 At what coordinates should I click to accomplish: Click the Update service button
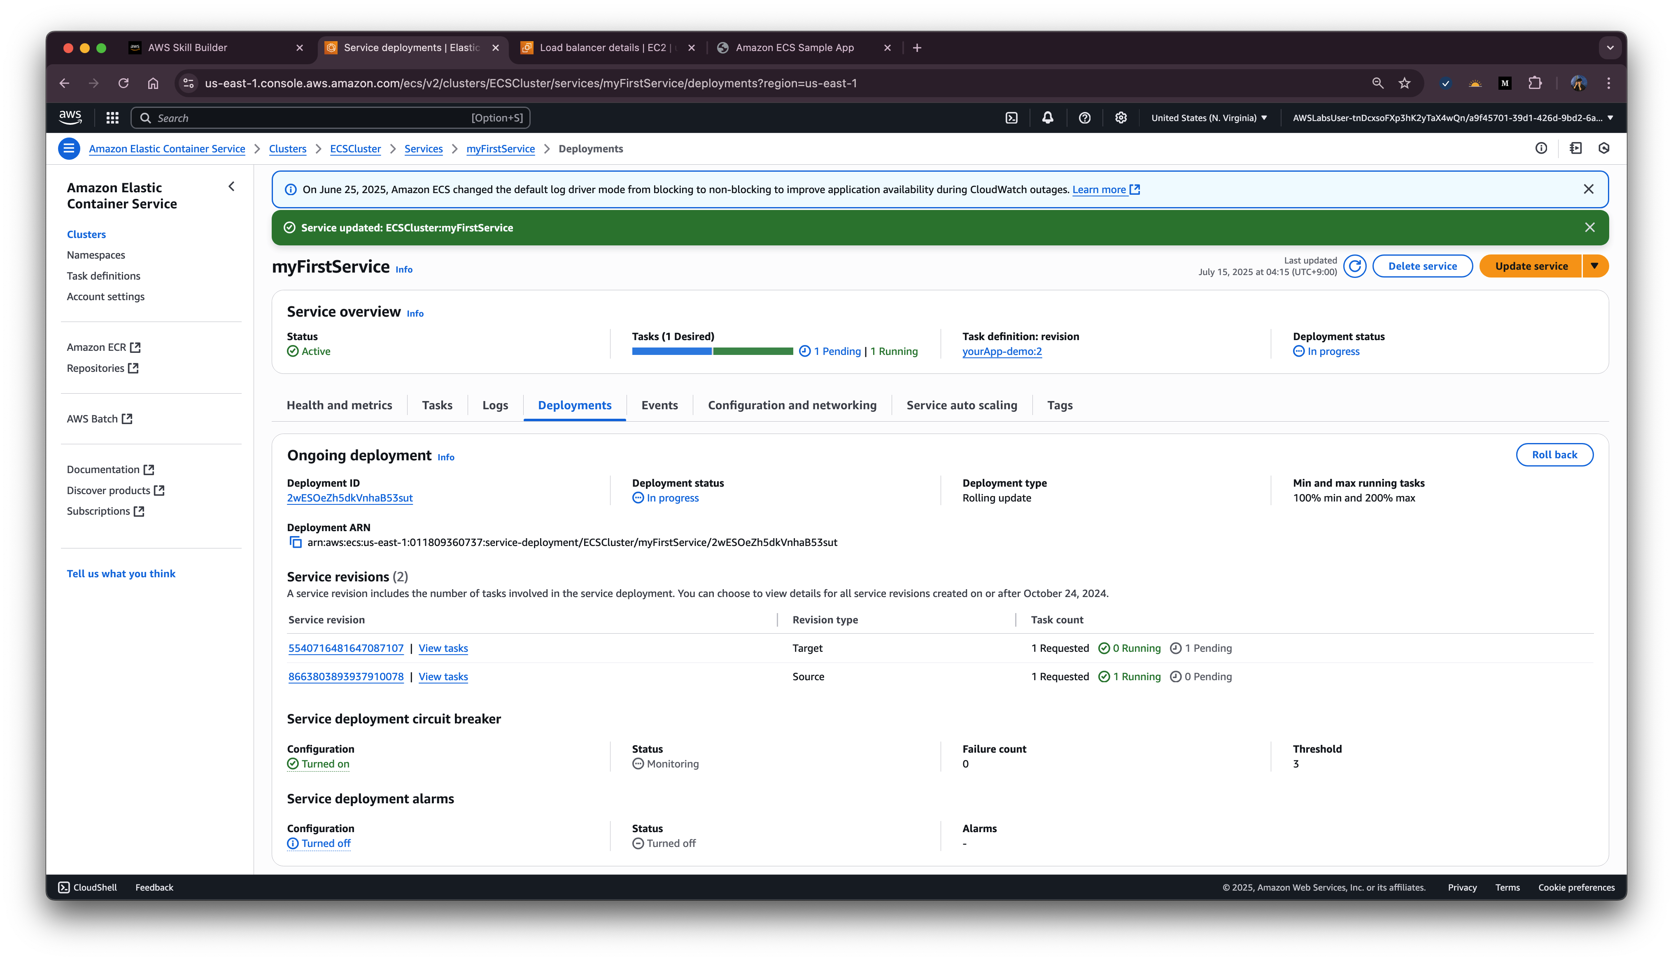[1531, 266]
